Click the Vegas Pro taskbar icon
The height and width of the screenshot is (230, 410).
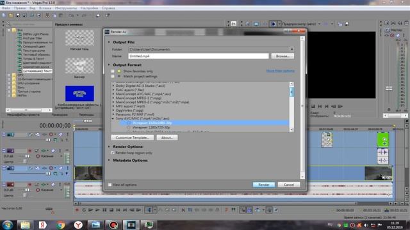[131, 225]
